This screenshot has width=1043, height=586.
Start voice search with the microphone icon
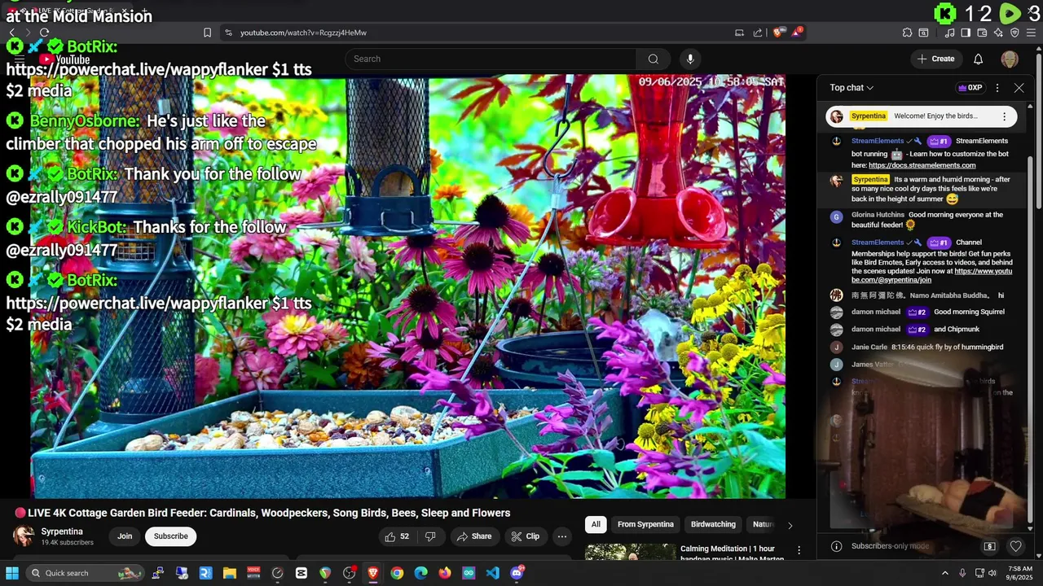(690, 59)
